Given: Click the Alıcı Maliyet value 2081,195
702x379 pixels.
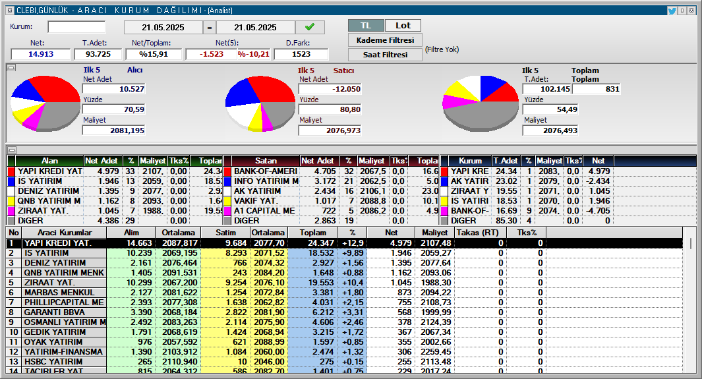Looking at the screenshot, I should [x=114, y=131].
